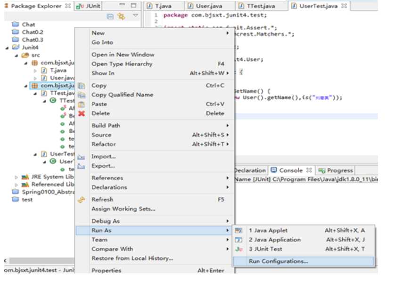This screenshot has width=395, height=281.
Task: Expand the T.java tree node
Action: (x=35, y=71)
